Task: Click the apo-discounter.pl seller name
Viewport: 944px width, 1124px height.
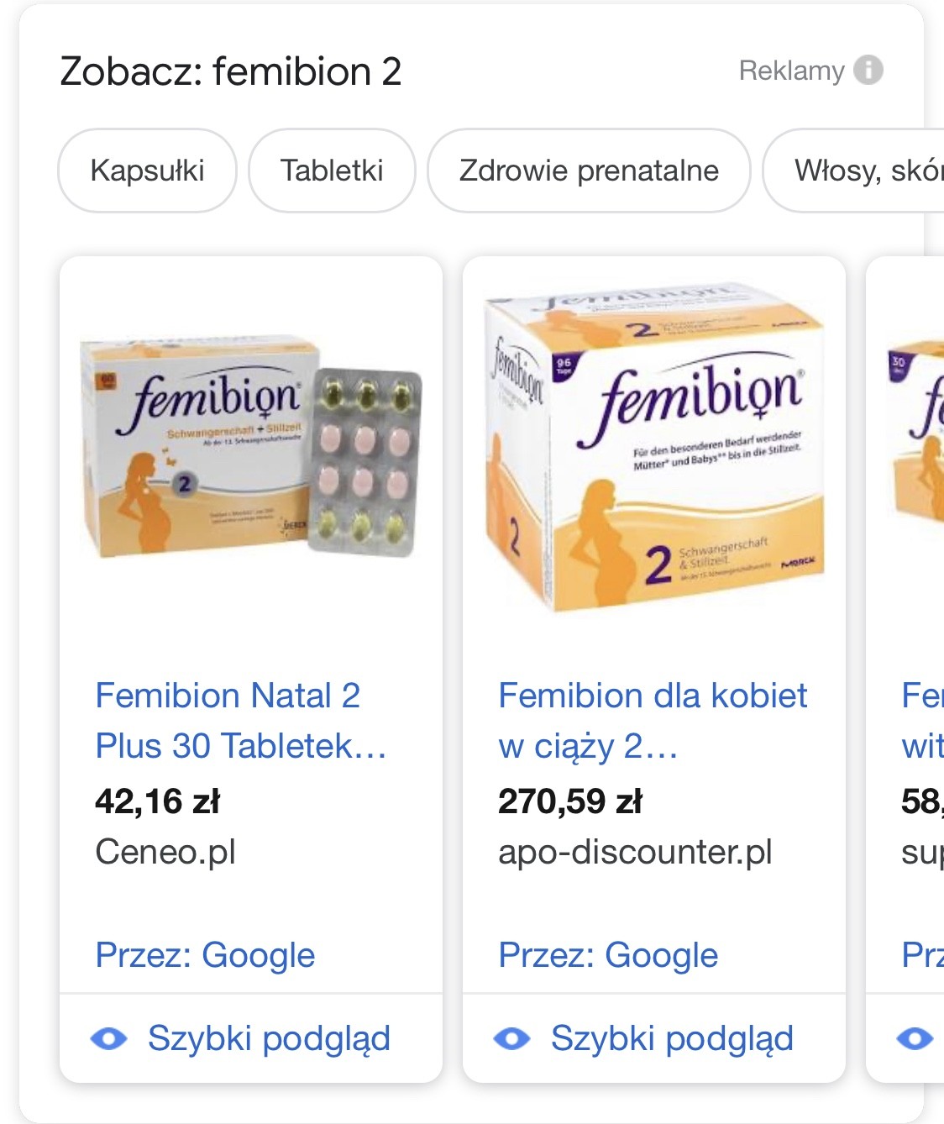Action: click(635, 852)
